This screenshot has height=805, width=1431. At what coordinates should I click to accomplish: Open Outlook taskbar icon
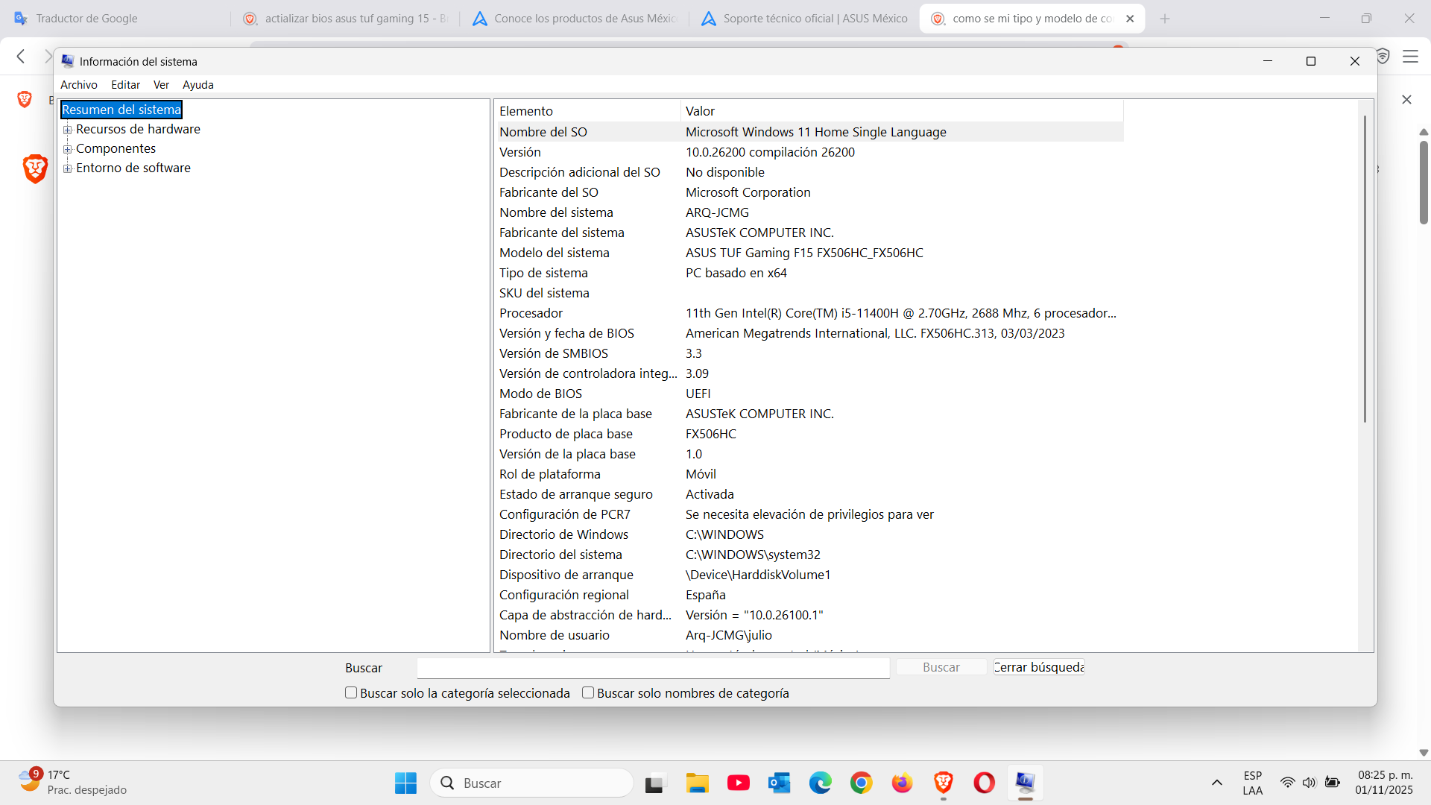[779, 783]
